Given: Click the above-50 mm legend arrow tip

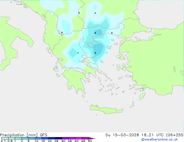Looking at the screenshot, I should click(x=92, y=138).
